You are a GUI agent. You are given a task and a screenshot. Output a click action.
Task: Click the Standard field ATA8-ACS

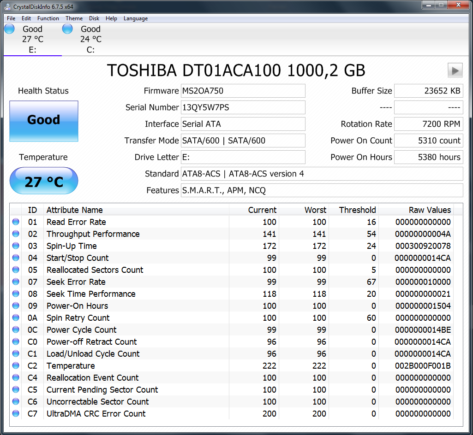click(x=322, y=174)
